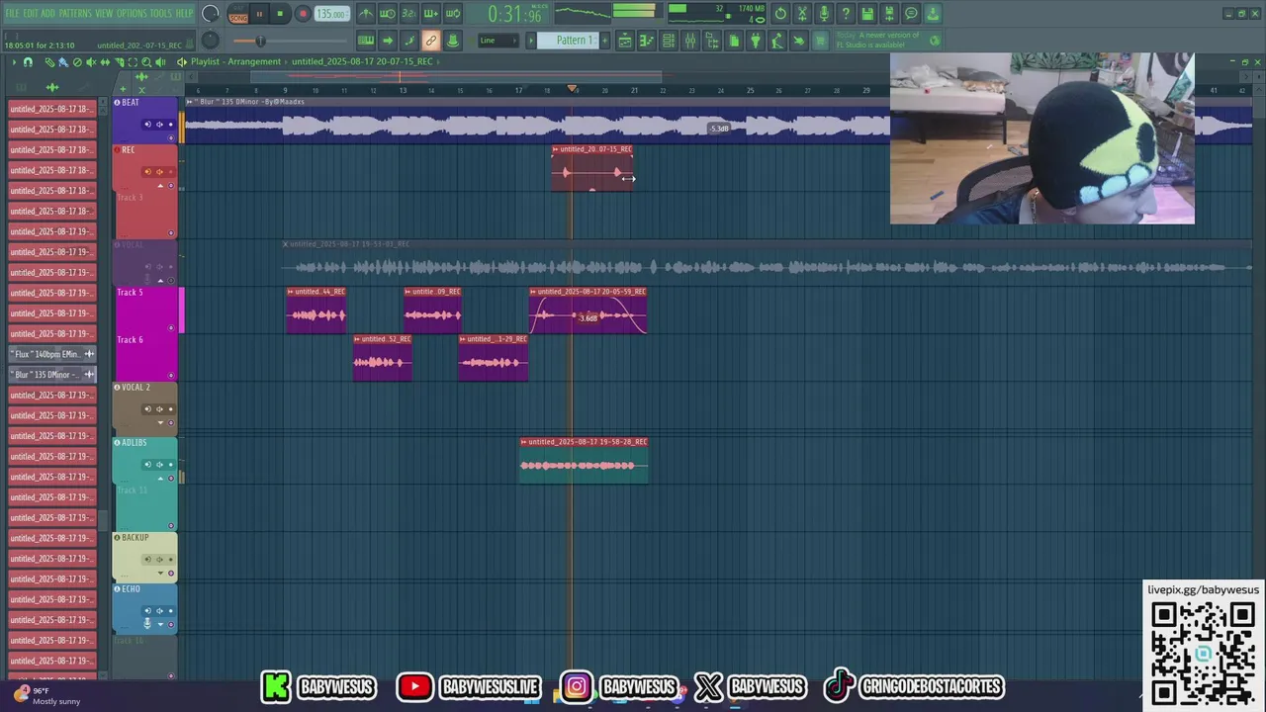Screen dimensions: 1266x712
Task: Collapse the REC track group arrow
Action: pos(160,186)
